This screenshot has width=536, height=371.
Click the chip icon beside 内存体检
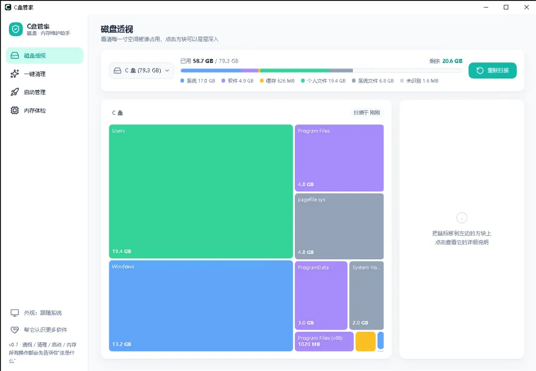[x=15, y=110]
